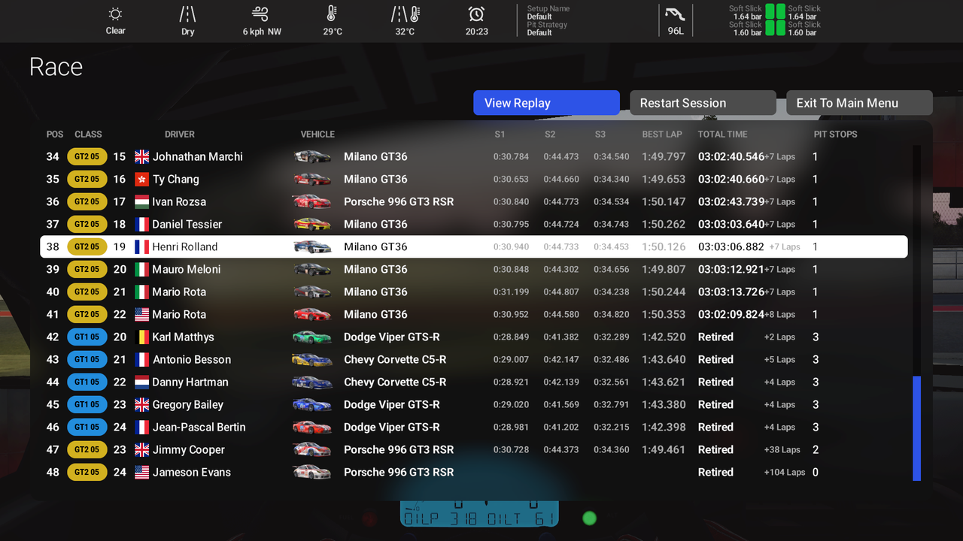Click the Hong Kong flag beside Ty Chang

coord(141,179)
